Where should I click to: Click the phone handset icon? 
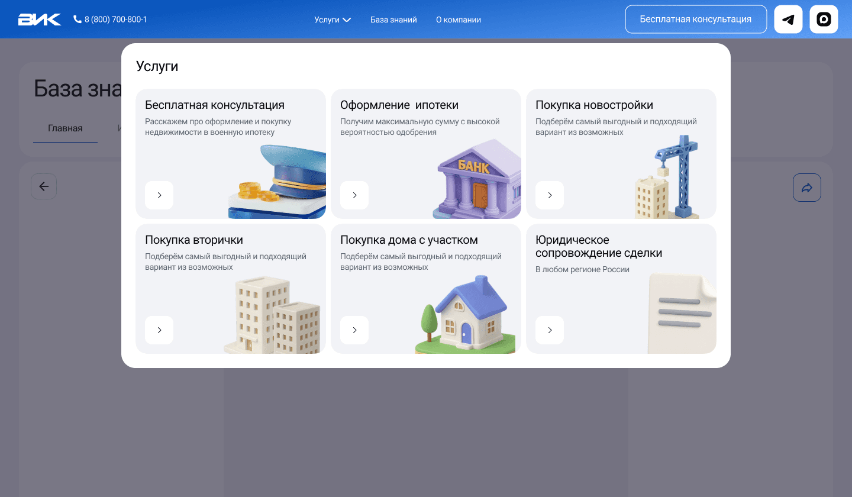[77, 19]
